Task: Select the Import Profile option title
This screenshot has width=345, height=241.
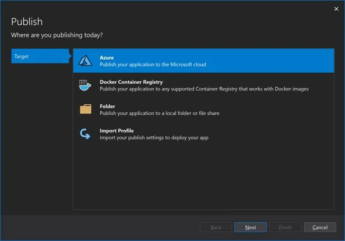Action: (x=117, y=131)
